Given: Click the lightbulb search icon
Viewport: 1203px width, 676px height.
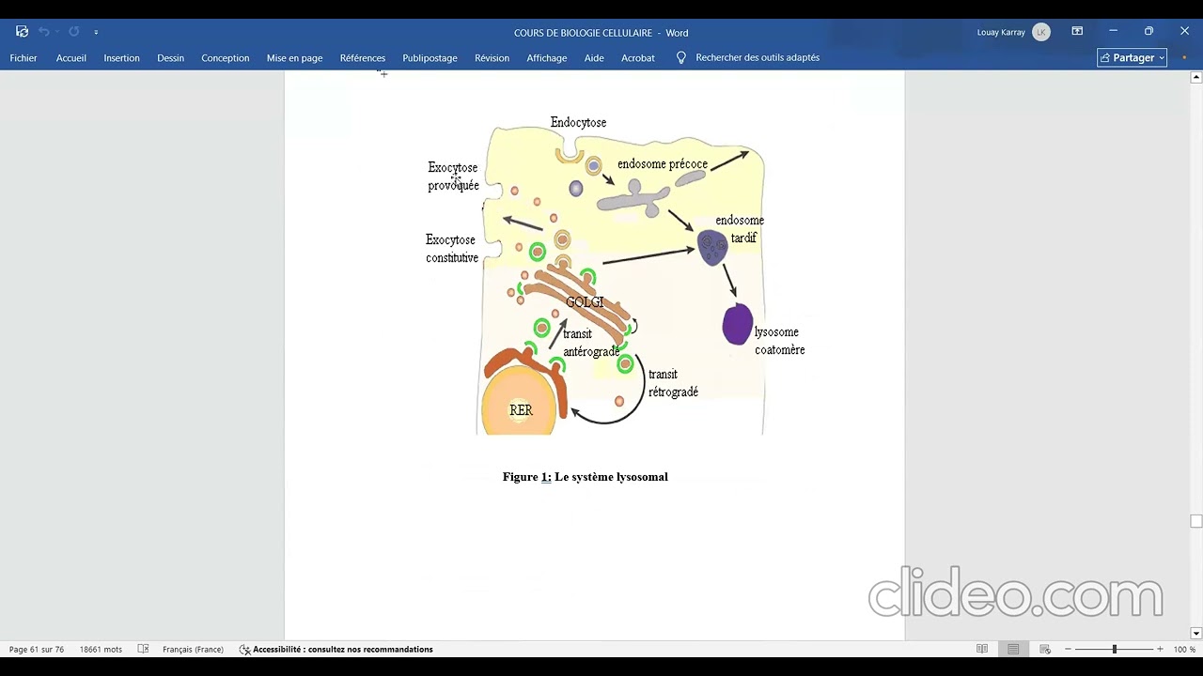Looking at the screenshot, I should [681, 58].
